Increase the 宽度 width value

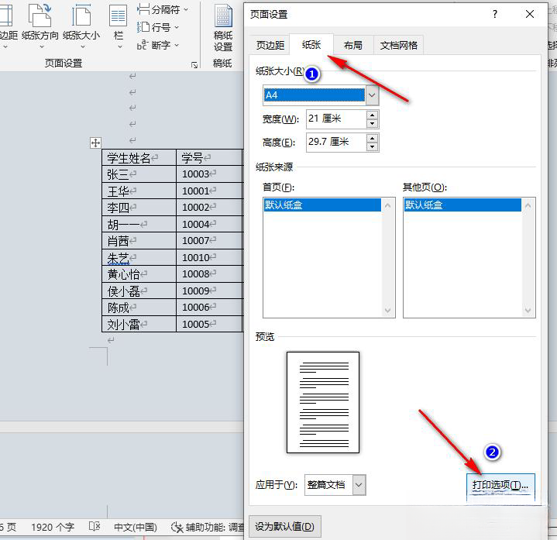tap(372, 115)
